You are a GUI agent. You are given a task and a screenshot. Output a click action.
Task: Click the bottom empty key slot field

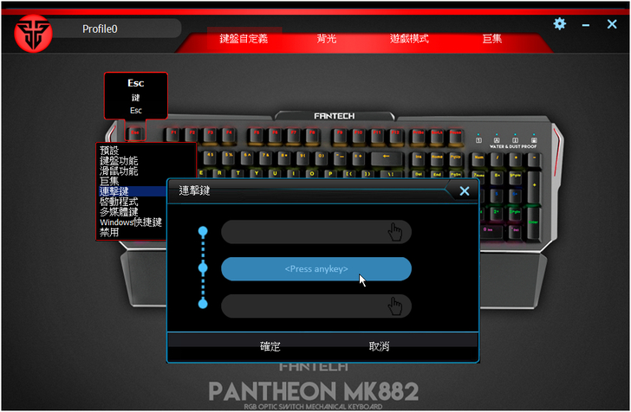(316, 306)
